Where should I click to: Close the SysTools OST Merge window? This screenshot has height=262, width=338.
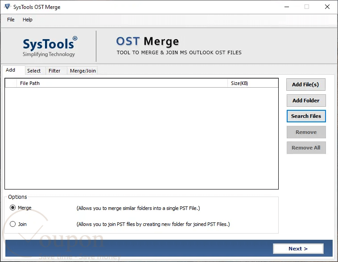tap(327, 7)
